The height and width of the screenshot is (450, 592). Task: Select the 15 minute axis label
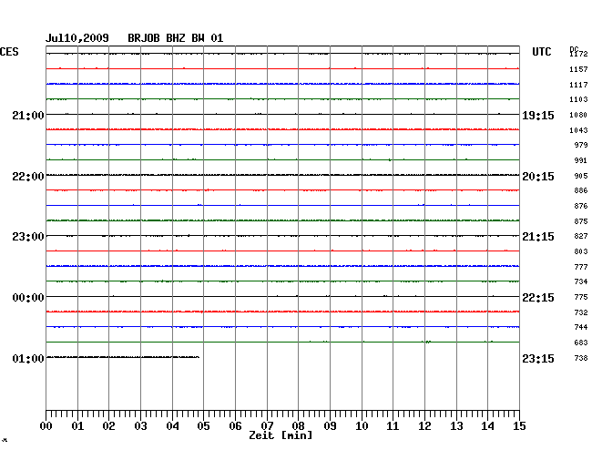(519, 426)
